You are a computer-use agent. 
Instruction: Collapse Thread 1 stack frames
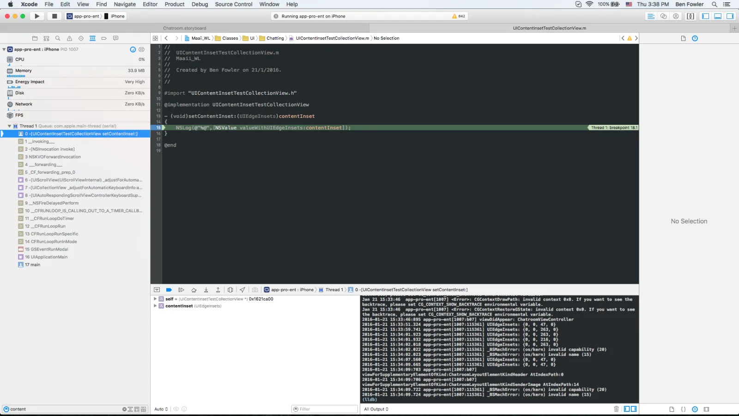pyautogui.click(x=9, y=126)
